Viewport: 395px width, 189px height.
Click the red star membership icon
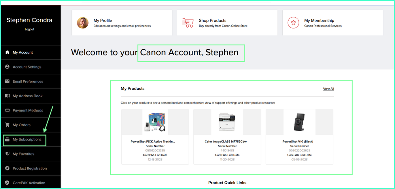tap(293, 23)
